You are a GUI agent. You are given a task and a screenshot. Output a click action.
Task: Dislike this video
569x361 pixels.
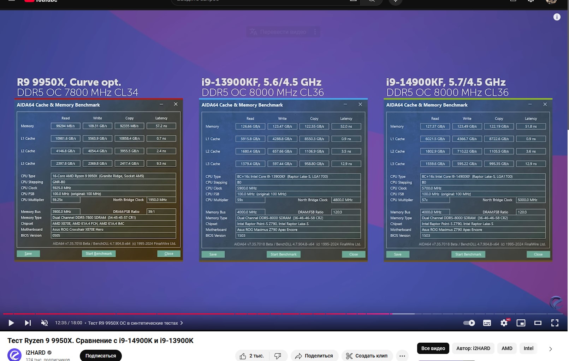[x=278, y=356]
